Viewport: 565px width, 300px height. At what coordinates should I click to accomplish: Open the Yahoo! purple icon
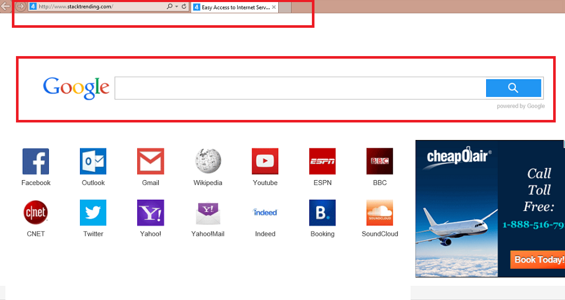coord(151,213)
